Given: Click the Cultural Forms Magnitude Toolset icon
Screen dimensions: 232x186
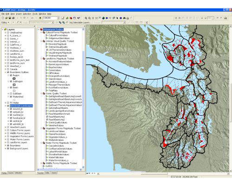Looking at the screenshot, I should coord(44,33).
